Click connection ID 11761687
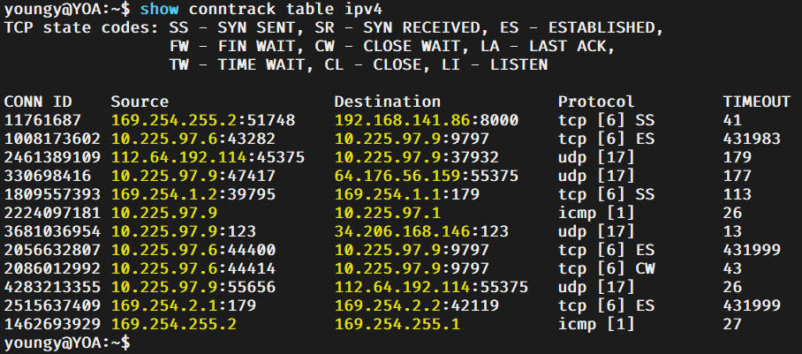The image size is (802, 354). [43, 120]
